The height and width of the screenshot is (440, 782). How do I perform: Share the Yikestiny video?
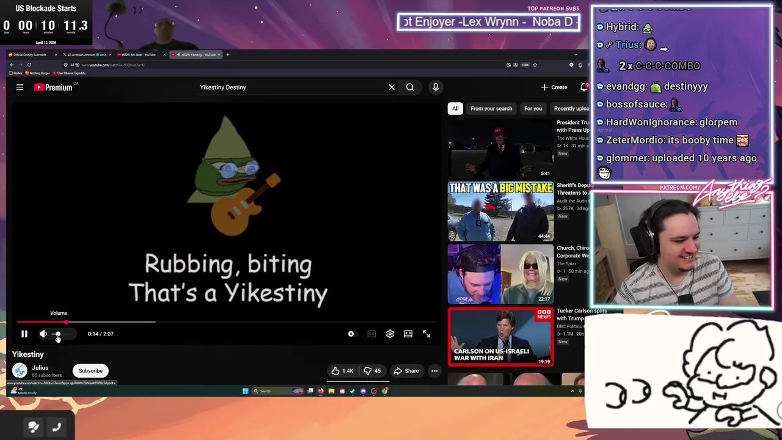click(x=406, y=371)
